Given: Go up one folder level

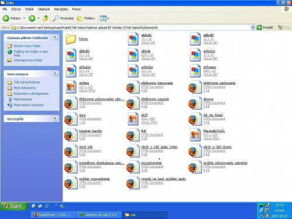Looking at the screenshot, I should (x=46, y=18).
